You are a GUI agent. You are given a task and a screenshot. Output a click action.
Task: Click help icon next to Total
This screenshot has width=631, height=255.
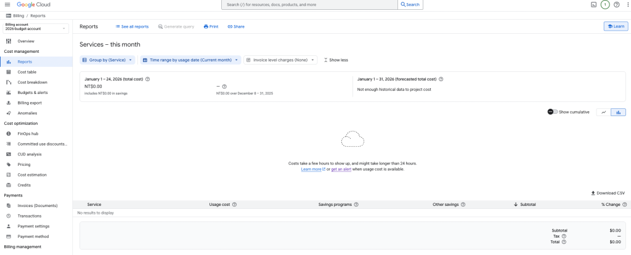coord(564,241)
